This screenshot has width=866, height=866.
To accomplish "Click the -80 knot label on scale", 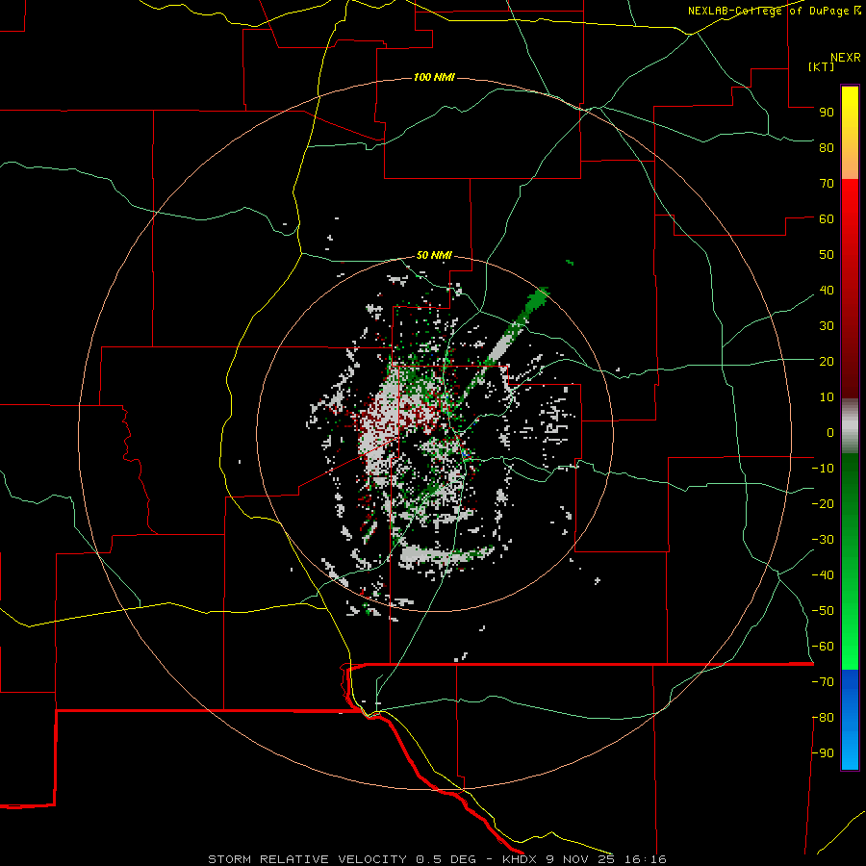I will coord(823,718).
